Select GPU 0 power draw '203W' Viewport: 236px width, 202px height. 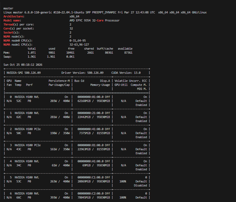54,101
